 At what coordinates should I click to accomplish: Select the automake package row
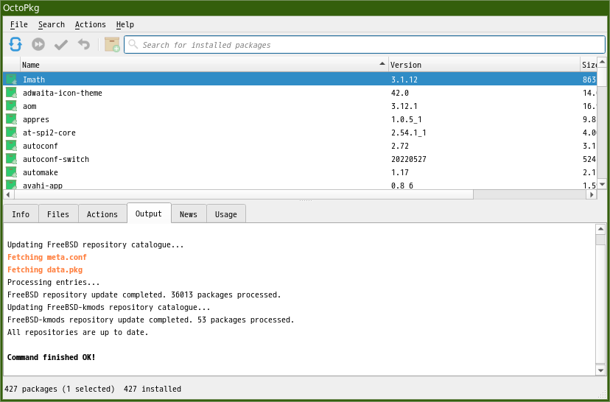click(x=300, y=172)
